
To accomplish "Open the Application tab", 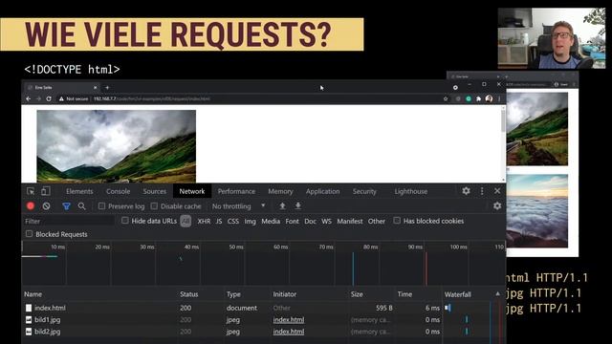I will [322, 191].
